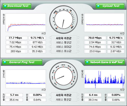Select the 317 kB/s value
The image size is (127, 106).
[116, 42]
